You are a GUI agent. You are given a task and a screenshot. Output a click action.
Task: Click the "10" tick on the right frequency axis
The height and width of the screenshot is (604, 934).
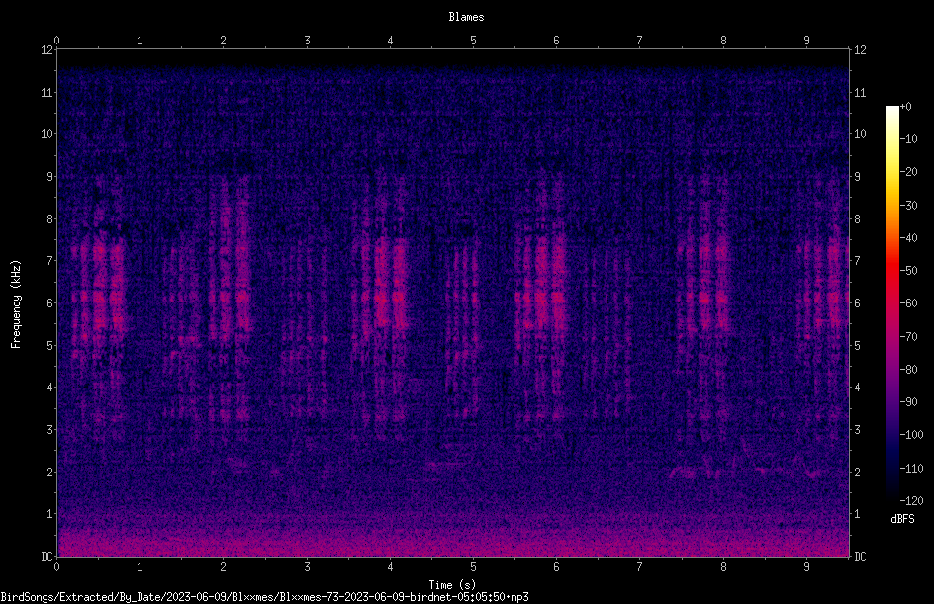[x=860, y=134]
